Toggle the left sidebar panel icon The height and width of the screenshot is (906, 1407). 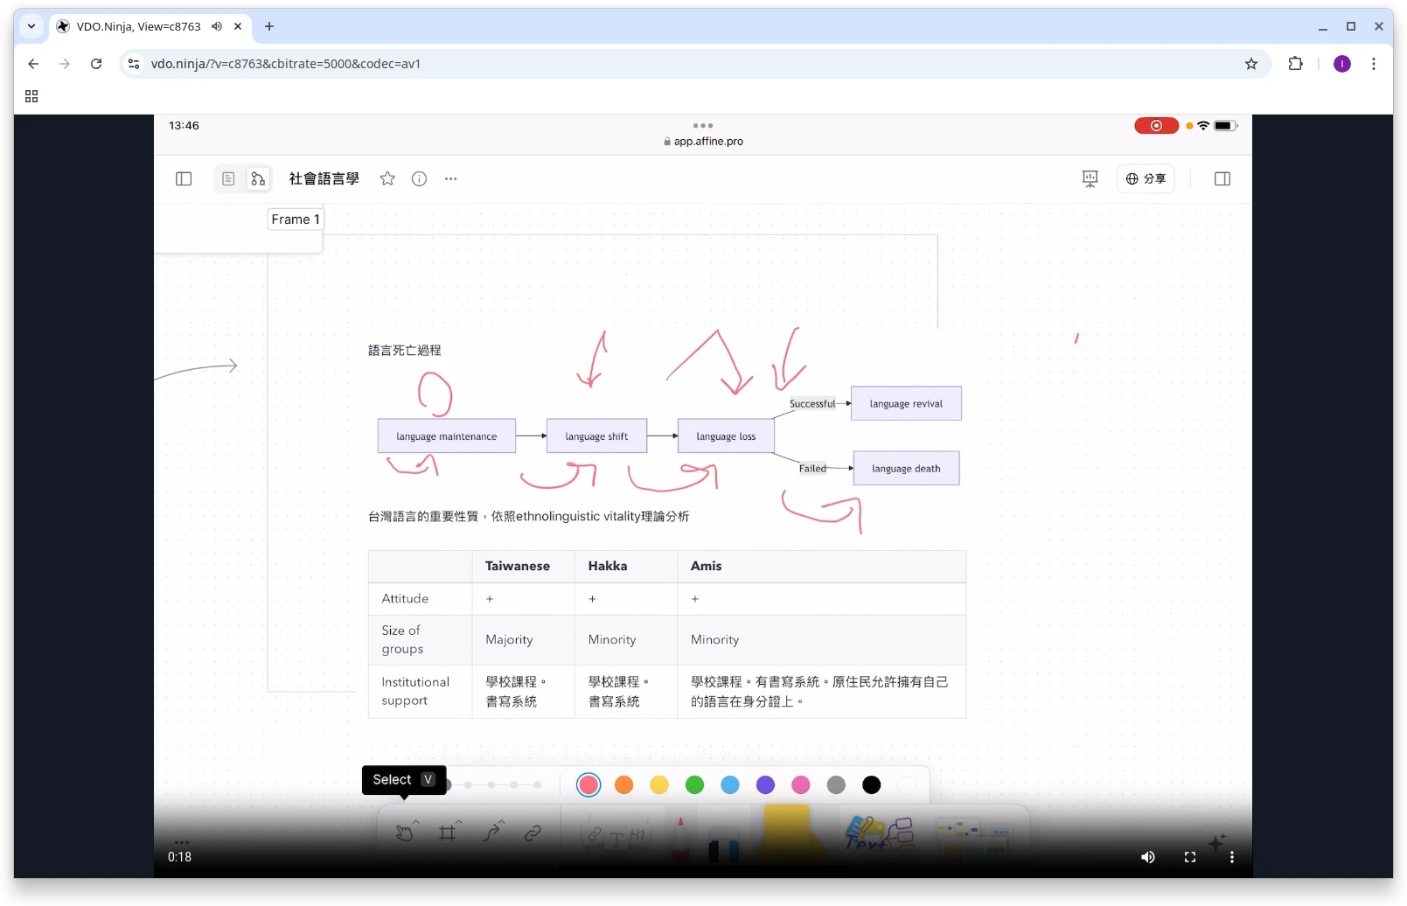tap(184, 179)
